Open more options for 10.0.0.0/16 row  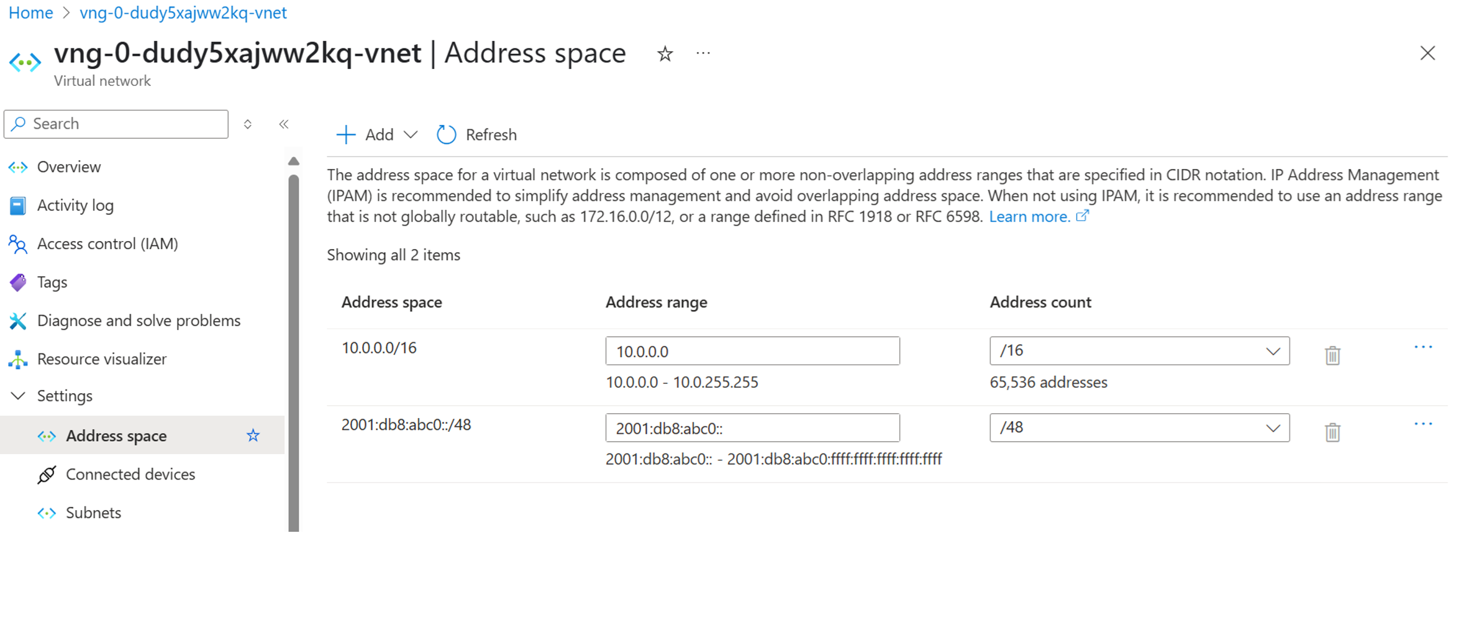(x=1422, y=347)
